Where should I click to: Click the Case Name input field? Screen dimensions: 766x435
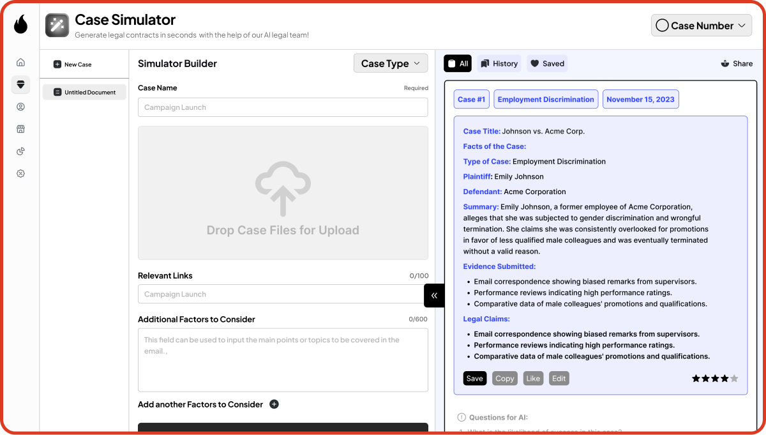283,107
